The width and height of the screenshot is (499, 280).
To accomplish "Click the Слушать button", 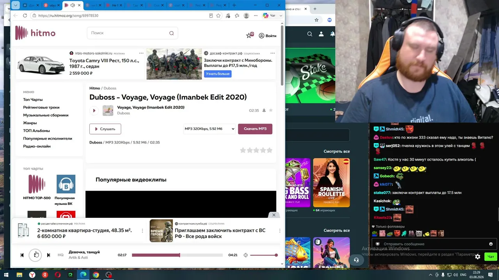I will click(x=105, y=129).
